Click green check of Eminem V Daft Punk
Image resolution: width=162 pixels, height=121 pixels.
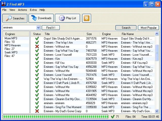37,83
